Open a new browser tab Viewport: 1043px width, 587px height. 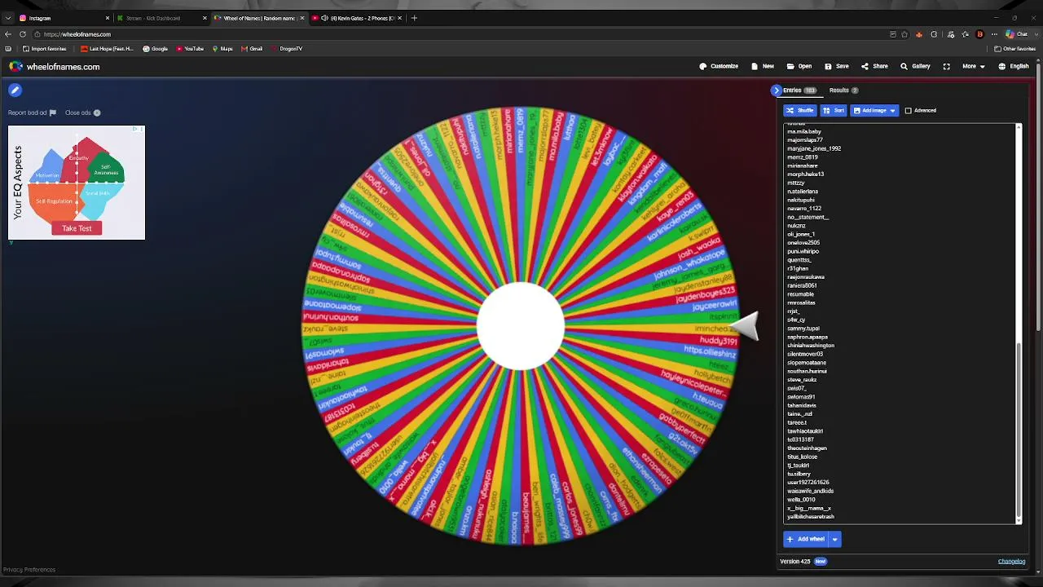pyautogui.click(x=414, y=18)
